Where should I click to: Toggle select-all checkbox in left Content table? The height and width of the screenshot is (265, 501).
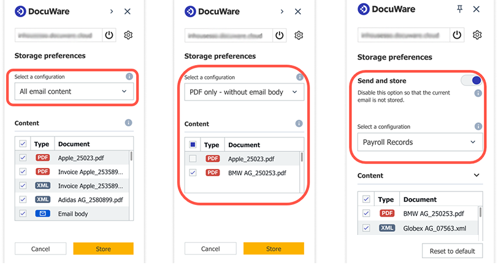click(x=23, y=144)
